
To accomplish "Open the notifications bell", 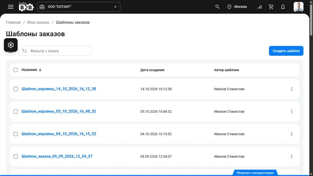I will coord(283,7).
